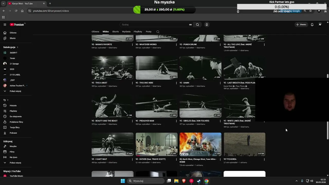Click the Utwórz create button
The height and width of the screenshot is (185, 329).
point(301,25)
